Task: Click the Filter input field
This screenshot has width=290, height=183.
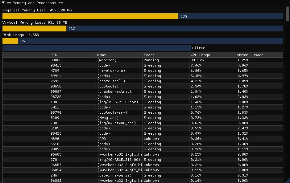Action: pyautogui.click(x=97, y=48)
